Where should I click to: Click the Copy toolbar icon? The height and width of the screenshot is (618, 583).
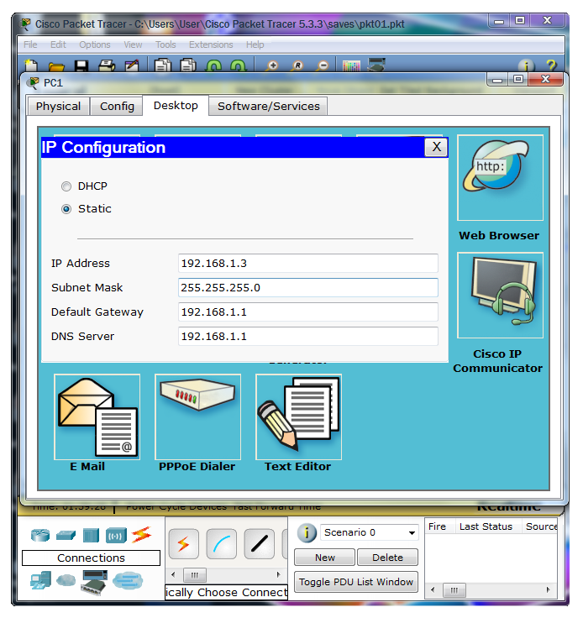pos(163,65)
